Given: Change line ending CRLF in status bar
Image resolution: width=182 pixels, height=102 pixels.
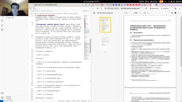Looking at the screenshot, I should coord(78,101).
